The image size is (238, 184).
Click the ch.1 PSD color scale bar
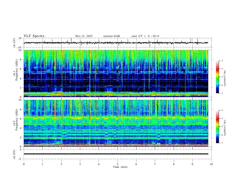[218, 77]
